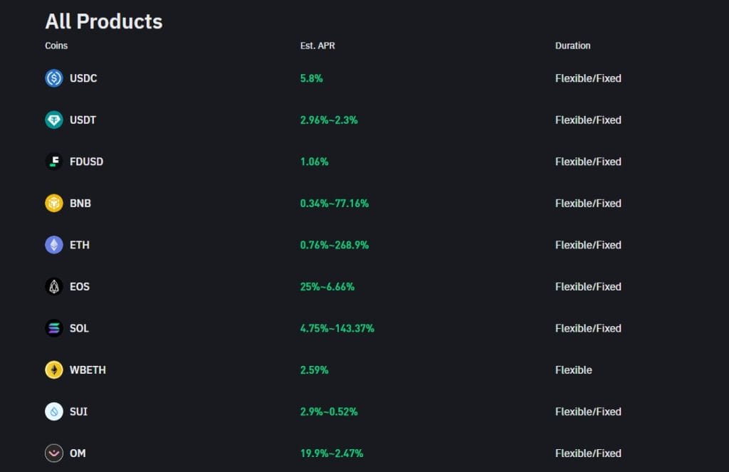The width and height of the screenshot is (729, 472).
Task: Click the USDC coin icon
Action: [54, 78]
